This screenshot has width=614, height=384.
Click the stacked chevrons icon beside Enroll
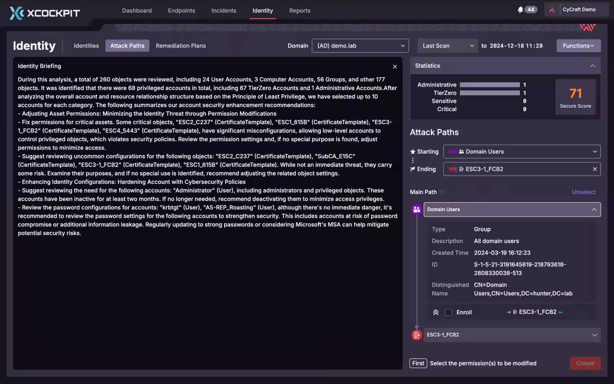pyautogui.click(x=436, y=312)
